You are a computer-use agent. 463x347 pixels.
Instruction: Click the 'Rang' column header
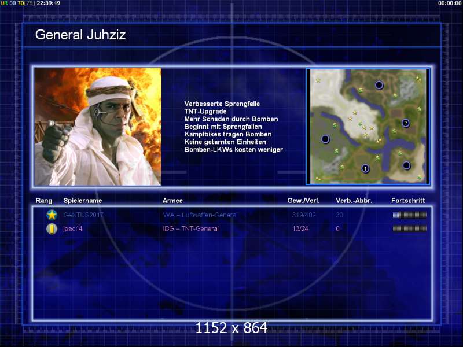click(x=44, y=201)
